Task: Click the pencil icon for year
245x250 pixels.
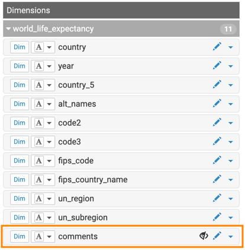Action: 217,66
